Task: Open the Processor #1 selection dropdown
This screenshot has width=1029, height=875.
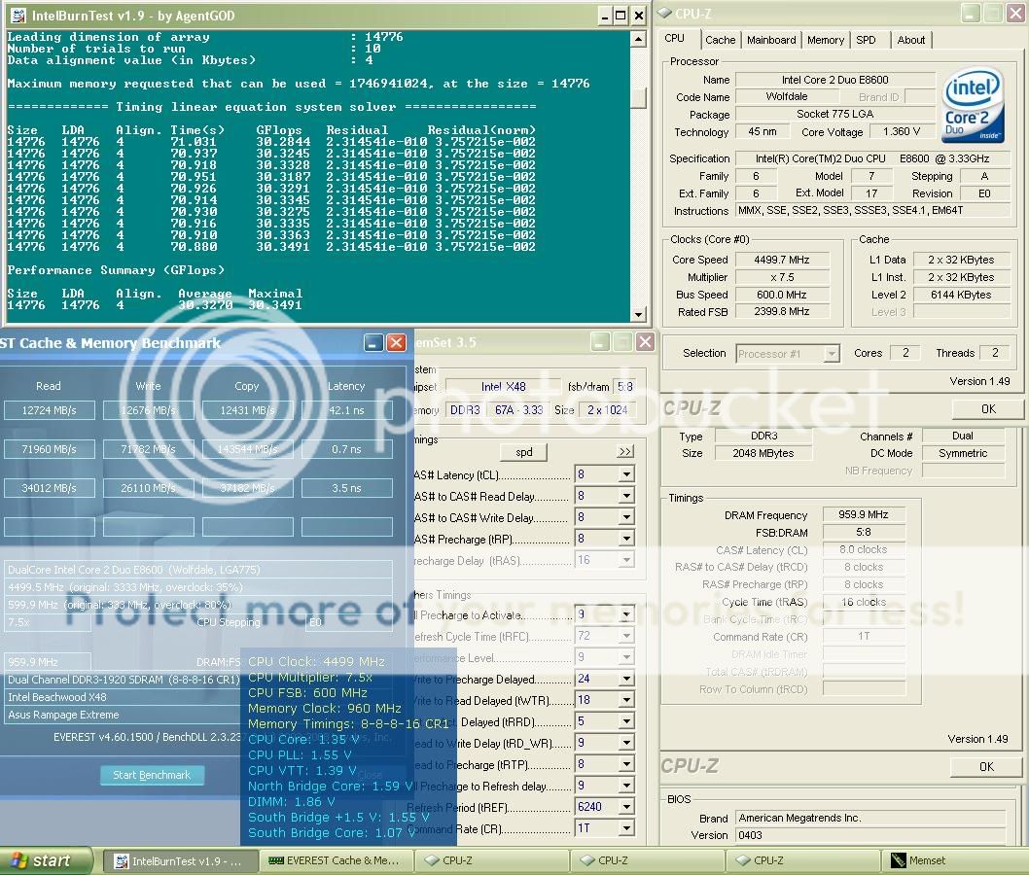Action: 832,354
